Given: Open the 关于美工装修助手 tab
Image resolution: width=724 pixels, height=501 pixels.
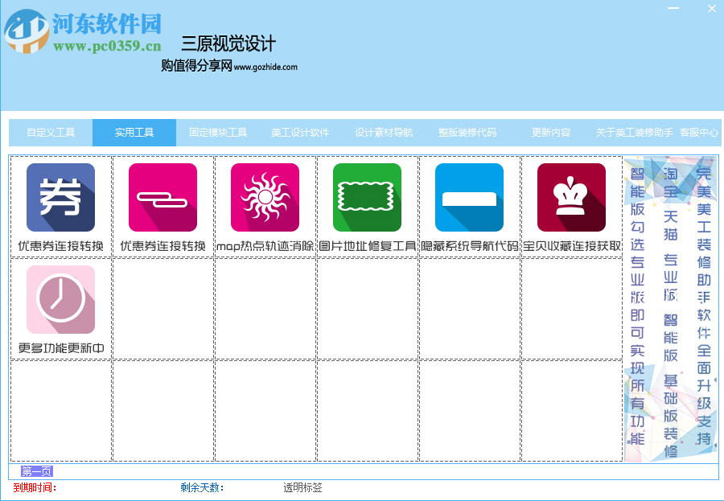Looking at the screenshot, I should [x=635, y=133].
